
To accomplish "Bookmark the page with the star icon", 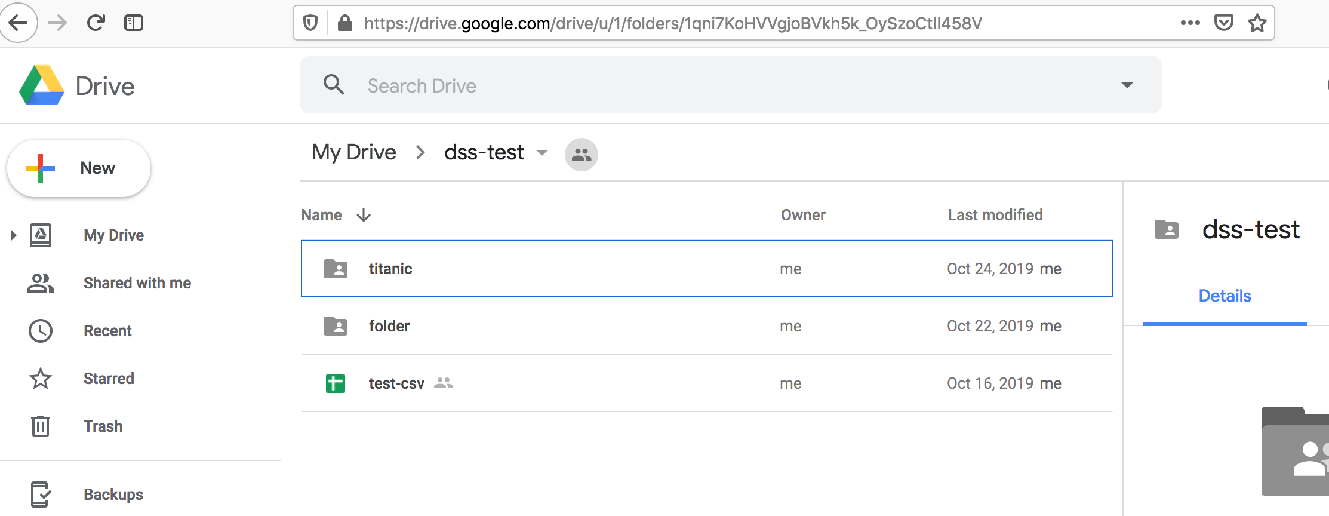I will (x=1257, y=23).
